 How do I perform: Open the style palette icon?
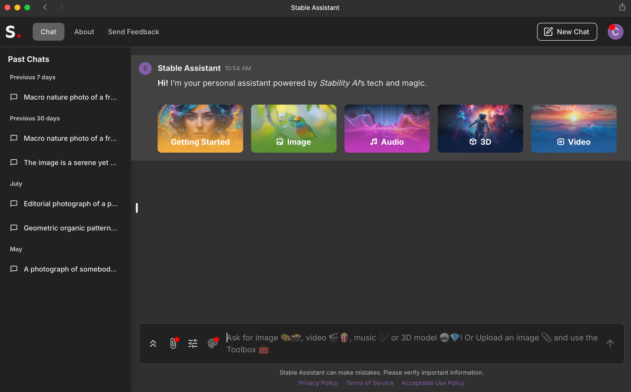pyautogui.click(x=213, y=343)
